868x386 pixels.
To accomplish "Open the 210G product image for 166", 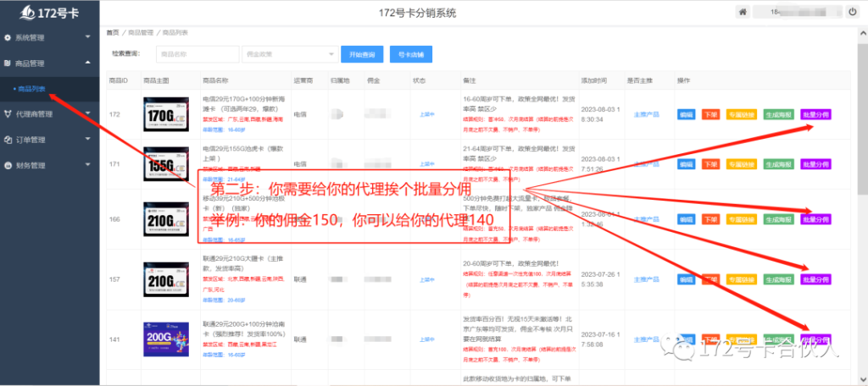I will click(x=166, y=219).
